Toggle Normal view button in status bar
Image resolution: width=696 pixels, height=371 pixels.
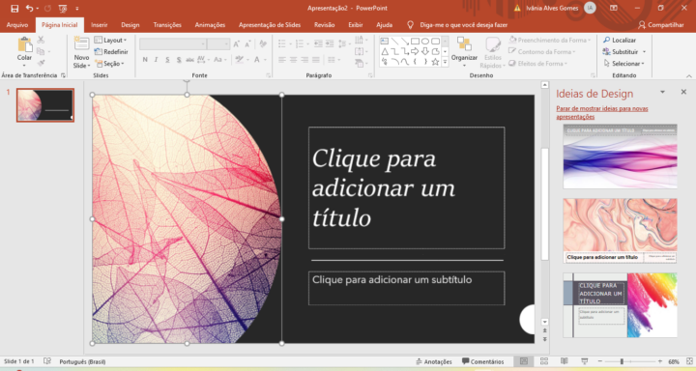click(524, 361)
